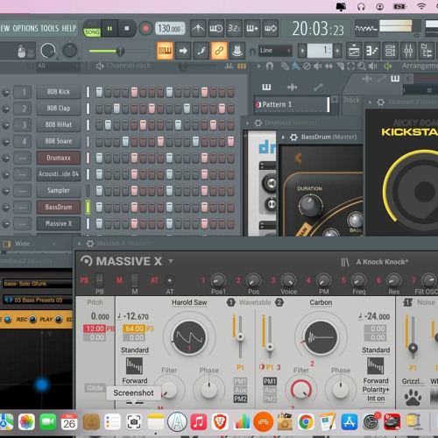Toggle Int on for Carbon oscillator
Screen dimensions: 438x438
[x=376, y=399]
